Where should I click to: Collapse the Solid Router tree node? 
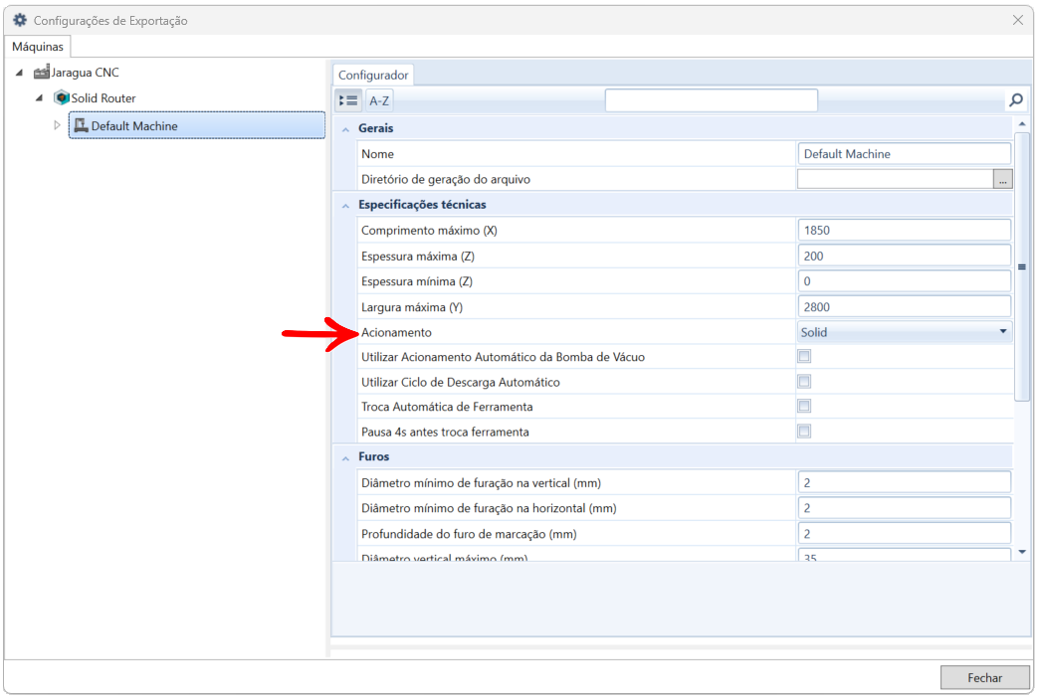39,97
